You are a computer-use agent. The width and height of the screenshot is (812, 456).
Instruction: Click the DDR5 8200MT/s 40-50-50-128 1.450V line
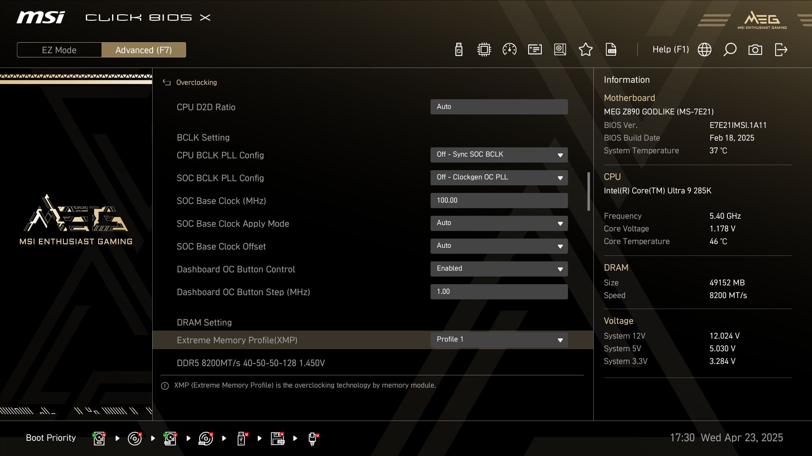coord(251,363)
